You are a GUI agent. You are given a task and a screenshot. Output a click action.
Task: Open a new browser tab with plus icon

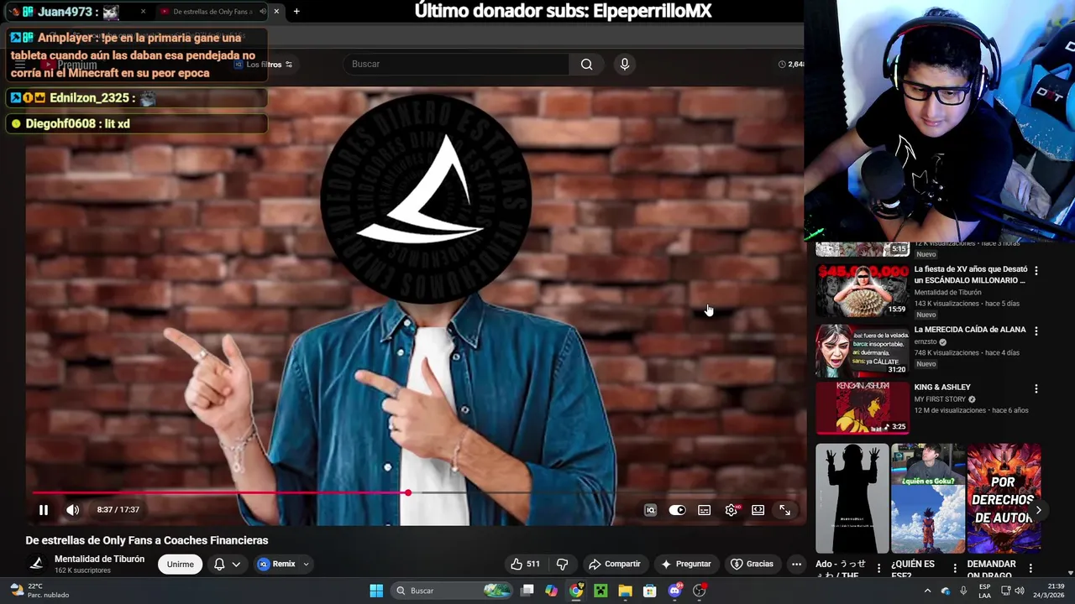(x=296, y=12)
